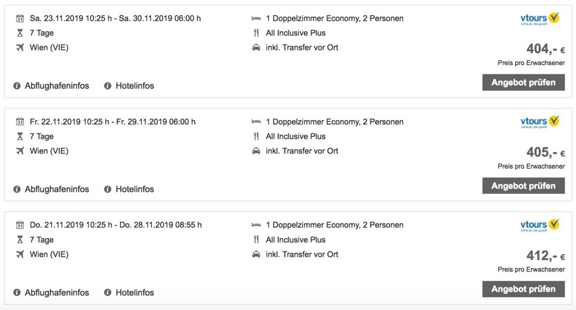Show Abflughafeninfos for the 22.11.2019 departure

coord(56,189)
